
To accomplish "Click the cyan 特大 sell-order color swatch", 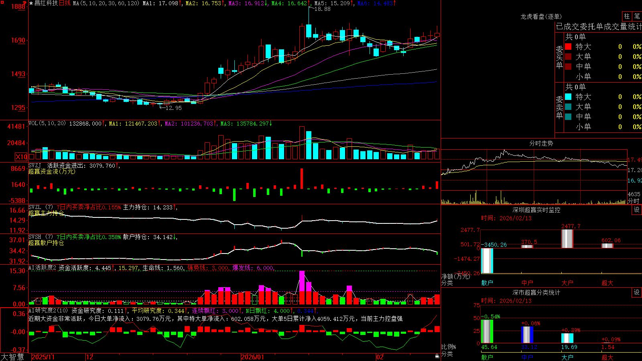I will click(568, 97).
